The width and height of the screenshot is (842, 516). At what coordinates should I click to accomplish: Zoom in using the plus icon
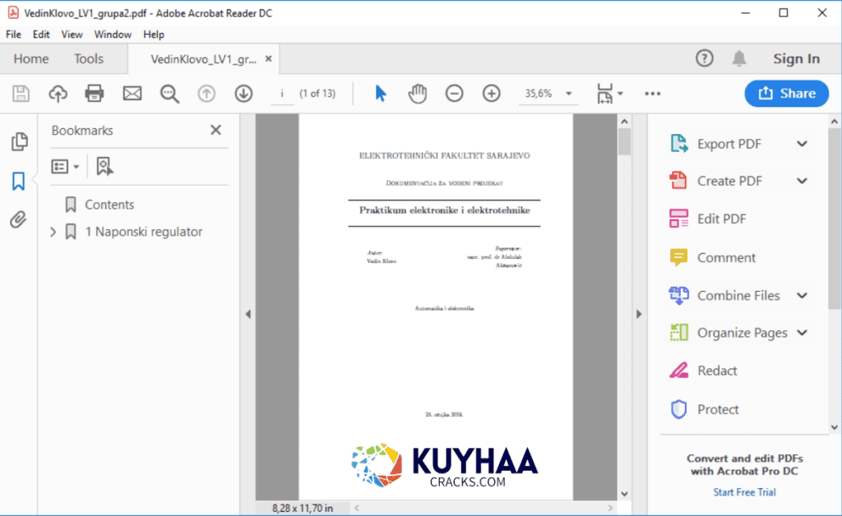tap(491, 93)
